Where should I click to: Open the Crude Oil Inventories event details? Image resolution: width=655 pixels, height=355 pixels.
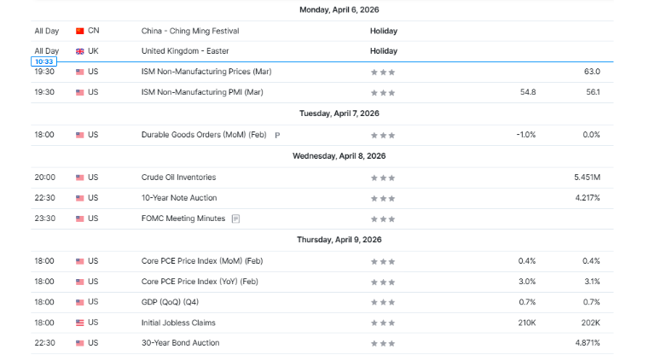click(178, 177)
